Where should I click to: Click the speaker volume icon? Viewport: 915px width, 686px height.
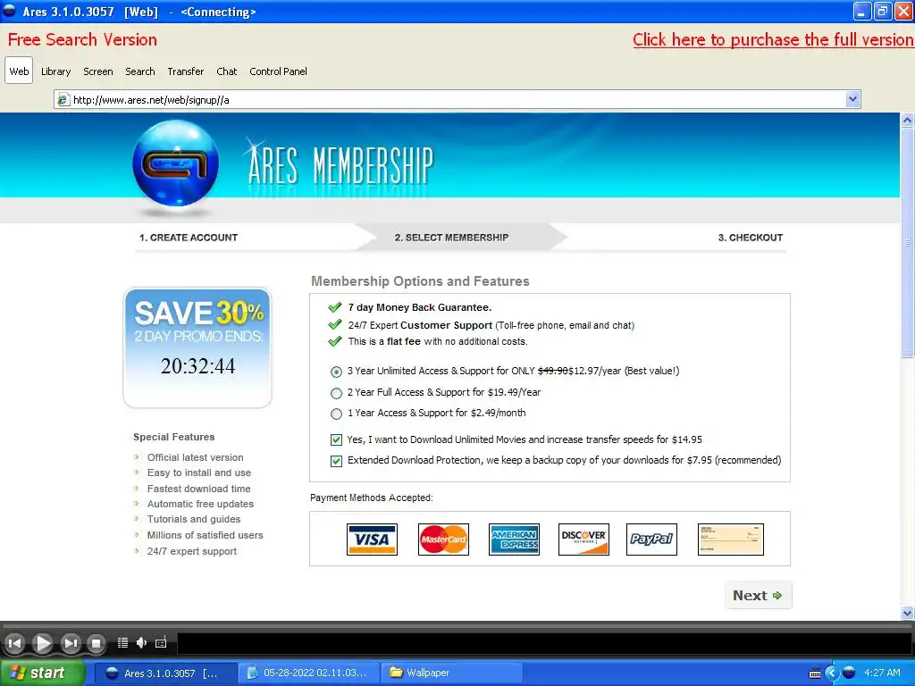(x=141, y=642)
